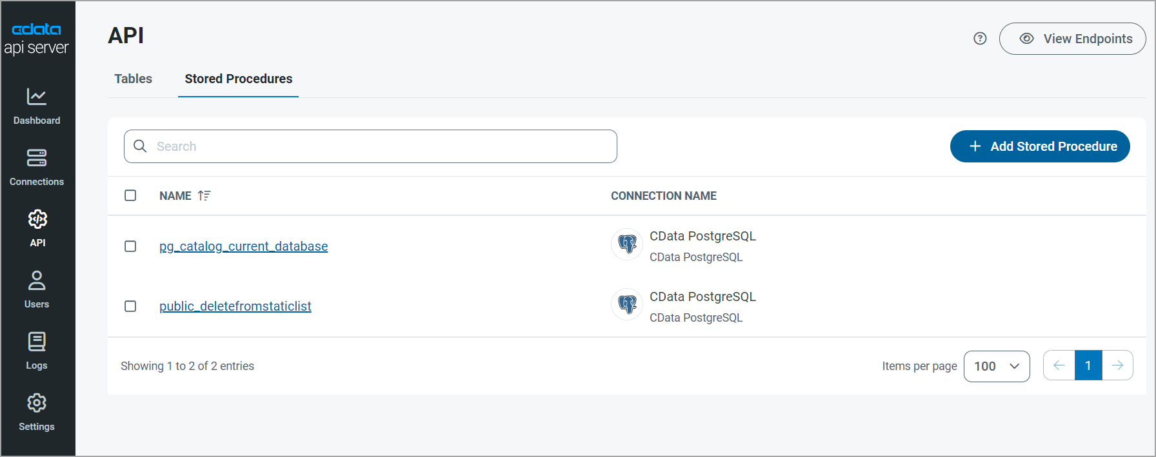Select the Stored Procedures tab

pos(238,79)
